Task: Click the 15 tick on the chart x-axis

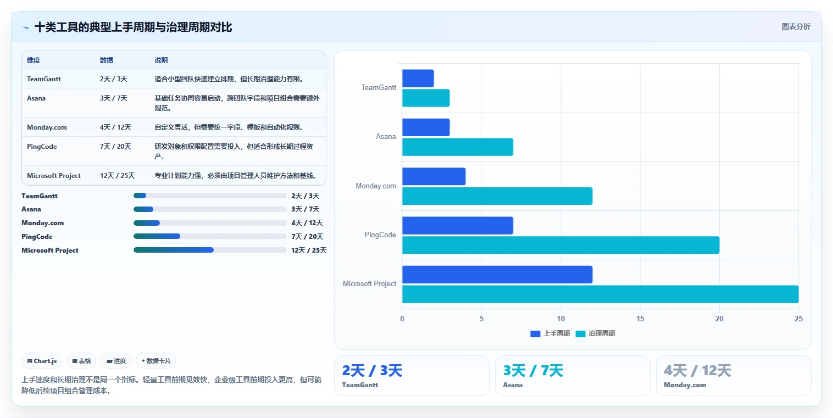Action: [640, 319]
